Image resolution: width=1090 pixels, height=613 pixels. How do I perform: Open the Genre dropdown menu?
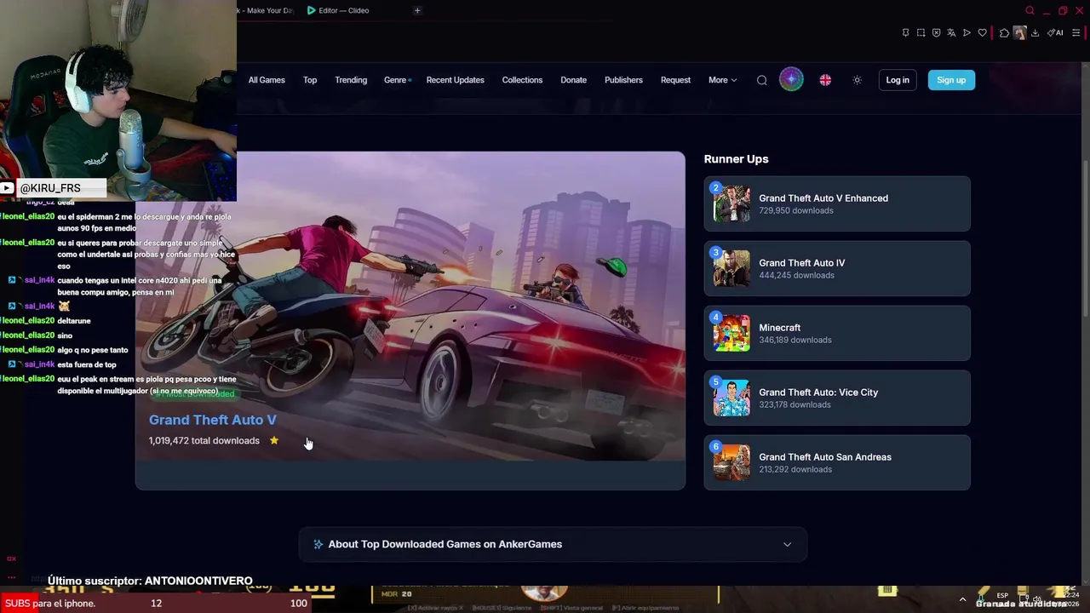pyautogui.click(x=397, y=80)
